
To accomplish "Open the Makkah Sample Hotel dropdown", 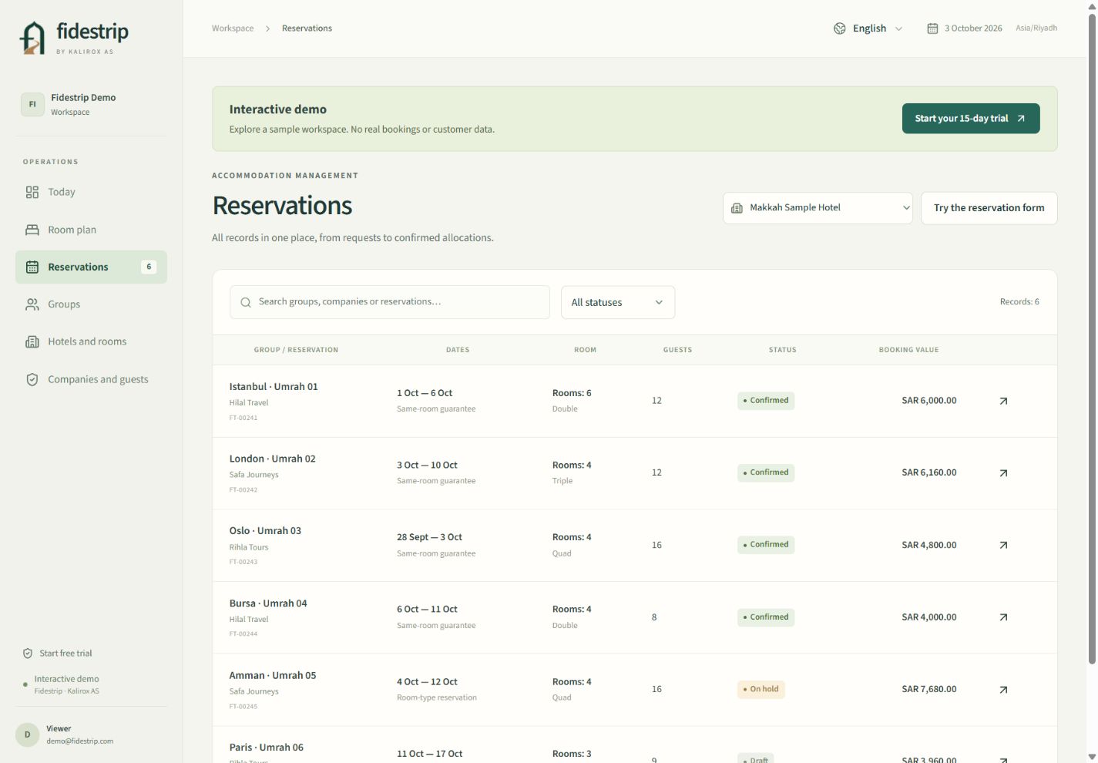I will [818, 208].
